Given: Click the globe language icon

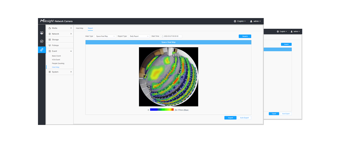Looking at the screenshot, I should [x=235, y=21].
